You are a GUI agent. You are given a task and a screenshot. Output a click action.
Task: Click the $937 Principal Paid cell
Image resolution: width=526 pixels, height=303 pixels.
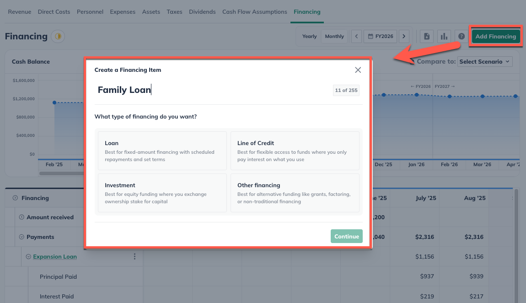coord(427,276)
